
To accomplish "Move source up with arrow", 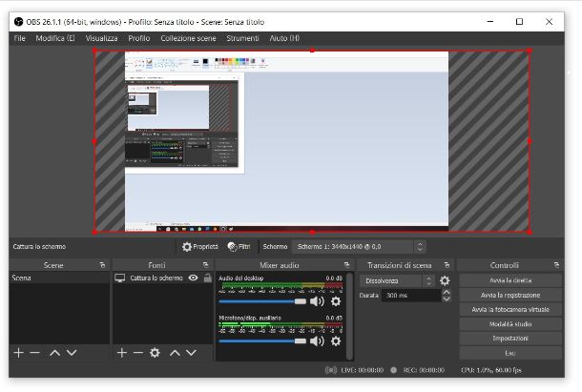I will tap(175, 353).
